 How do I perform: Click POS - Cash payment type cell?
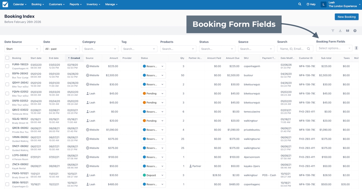point(269,175)
